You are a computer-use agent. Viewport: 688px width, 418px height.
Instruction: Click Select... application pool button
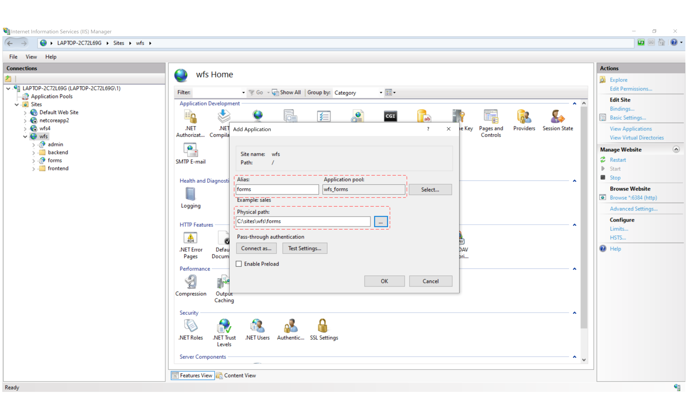pyautogui.click(x=430, y=189)
